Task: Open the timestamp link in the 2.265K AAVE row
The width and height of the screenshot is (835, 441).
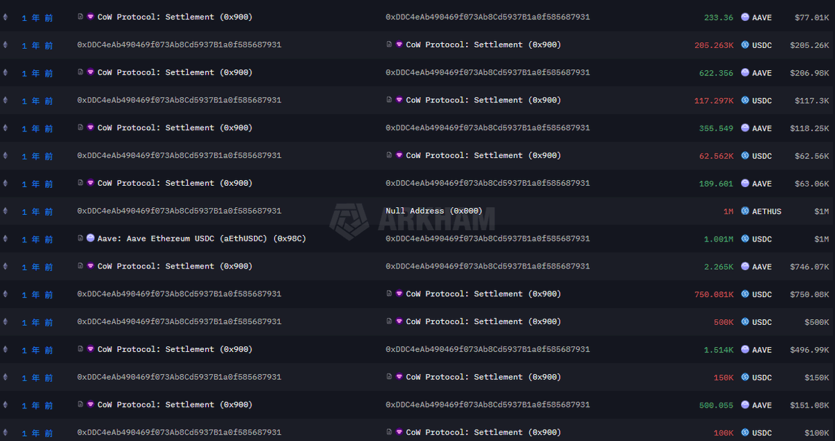Action: click(x=38, y=267)
